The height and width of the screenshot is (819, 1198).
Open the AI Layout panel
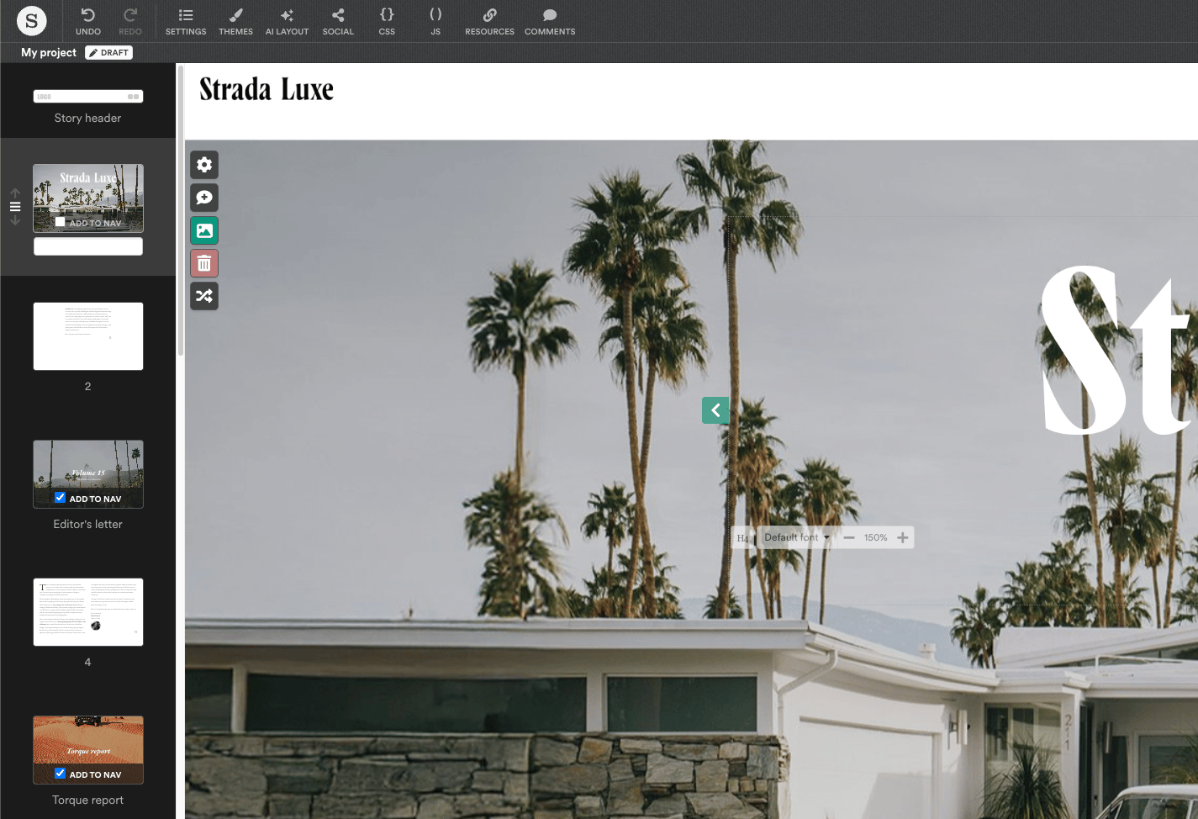click(x=287, y=21)
